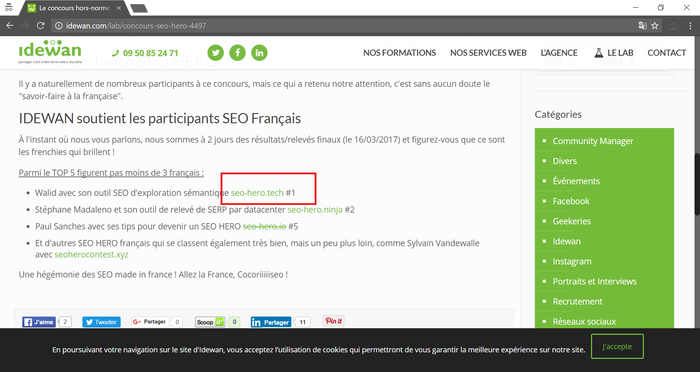This screenshot has height=372, width=700.
Task: Open the Geekeries category
Action: tap(572, 221)
